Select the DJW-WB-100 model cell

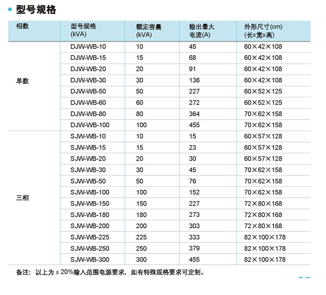coord(90,125)
